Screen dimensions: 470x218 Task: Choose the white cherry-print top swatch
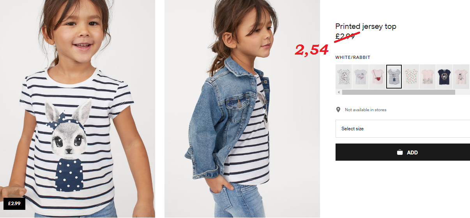coord(411,77)
